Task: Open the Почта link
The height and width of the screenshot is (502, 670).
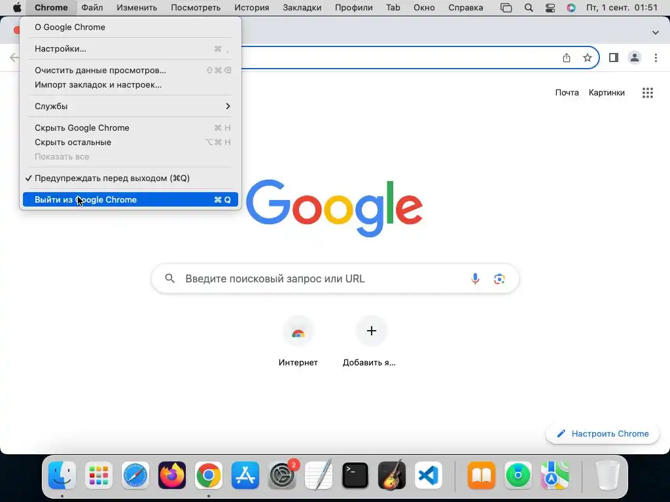Action: pos(567,93)
